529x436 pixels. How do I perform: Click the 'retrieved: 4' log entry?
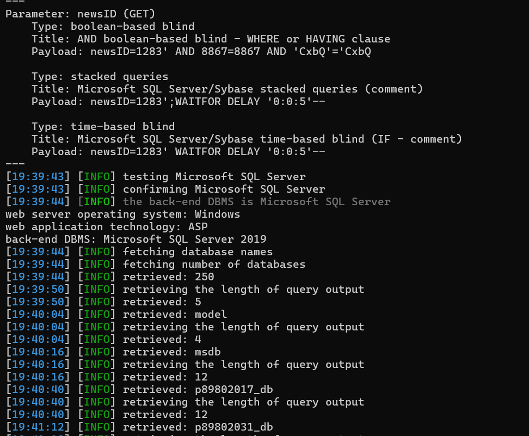[x=162, y=339]
